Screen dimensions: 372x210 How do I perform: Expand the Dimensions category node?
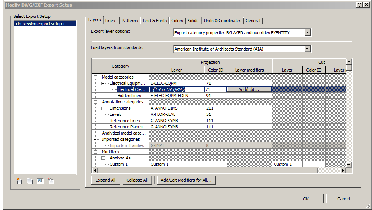click(x=103, y=108)
